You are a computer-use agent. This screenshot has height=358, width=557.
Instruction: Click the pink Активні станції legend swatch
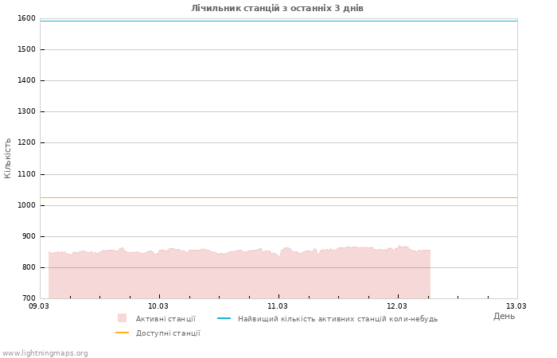[x=122, y=318]
